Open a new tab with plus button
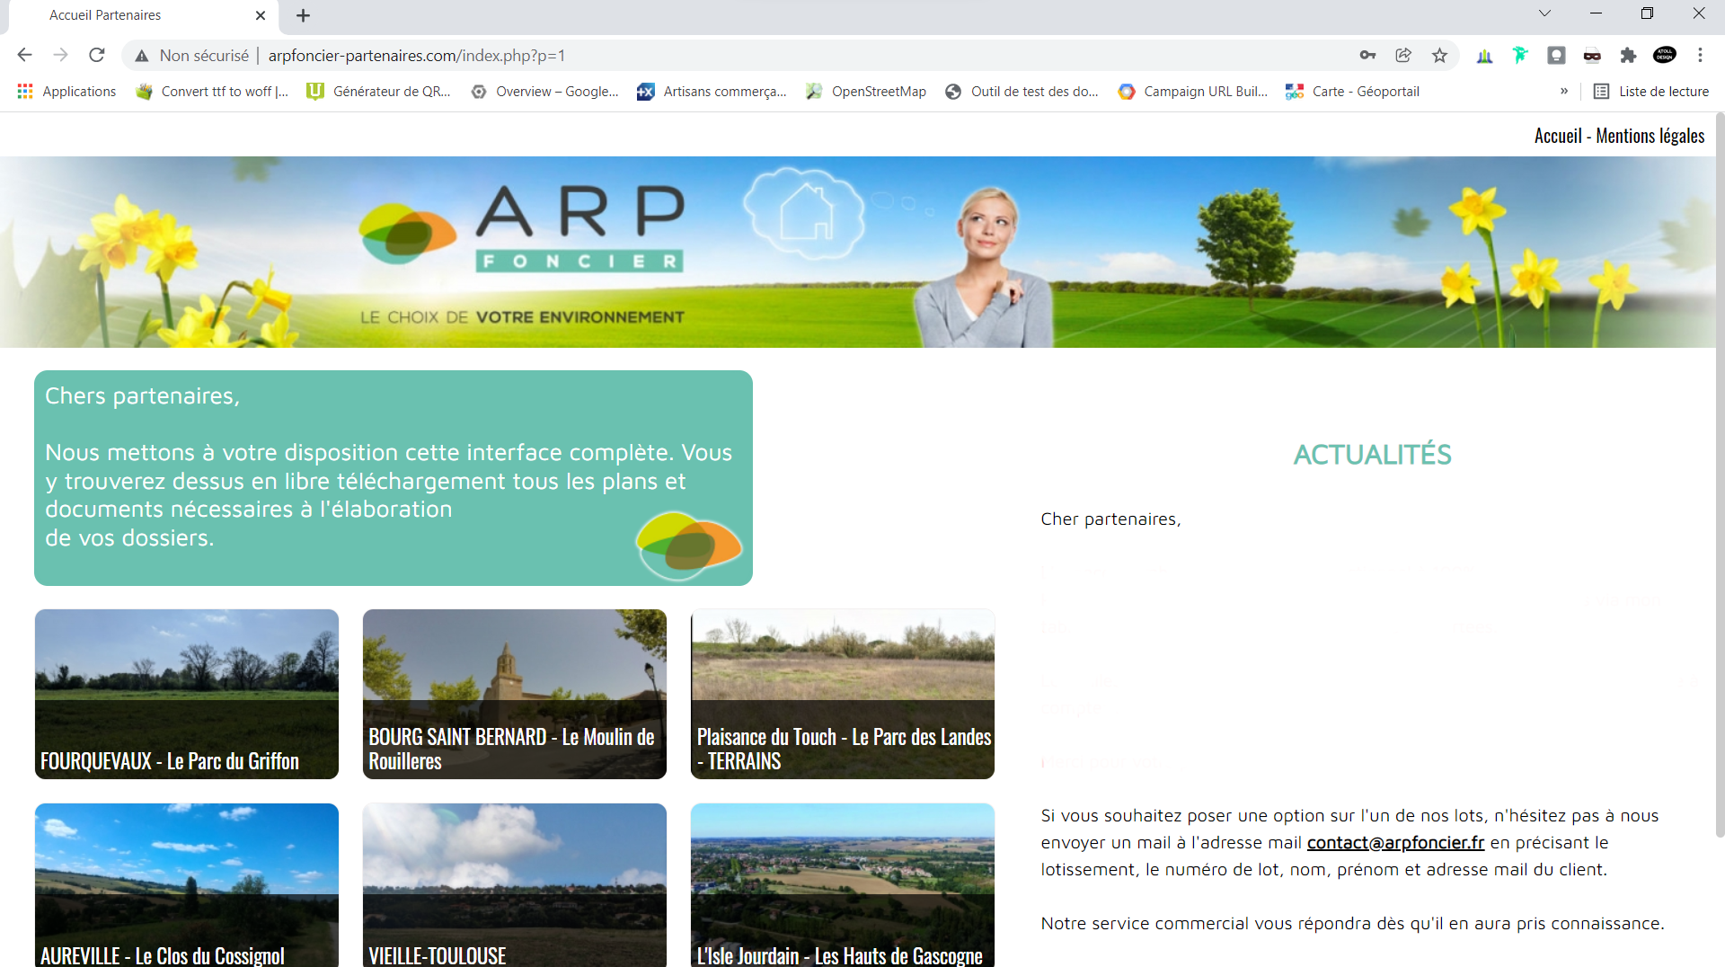This screenshot has width=1725, height=967. [x=303, y=15]
